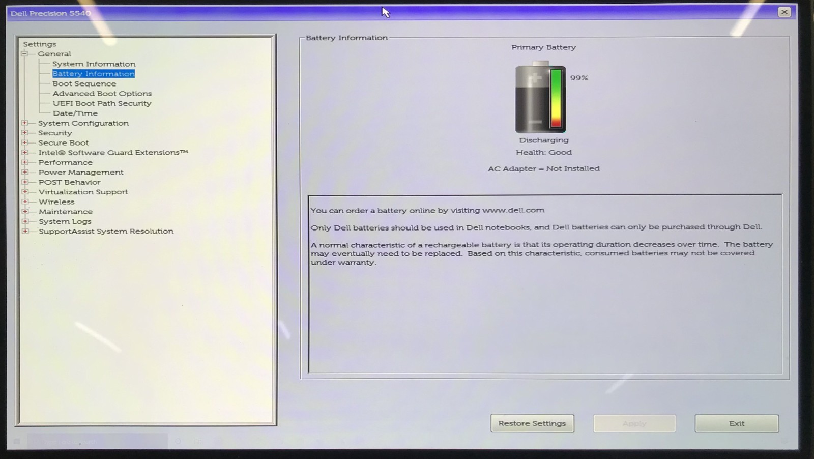Go to Advanced Boot Options

tap(102, 94)
